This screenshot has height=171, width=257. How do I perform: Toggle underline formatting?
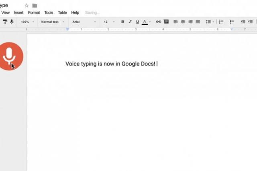coord(137,22)
